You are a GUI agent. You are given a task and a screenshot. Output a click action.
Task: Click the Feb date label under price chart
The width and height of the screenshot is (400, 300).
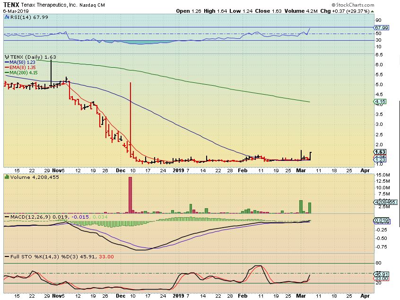point(243,170)
